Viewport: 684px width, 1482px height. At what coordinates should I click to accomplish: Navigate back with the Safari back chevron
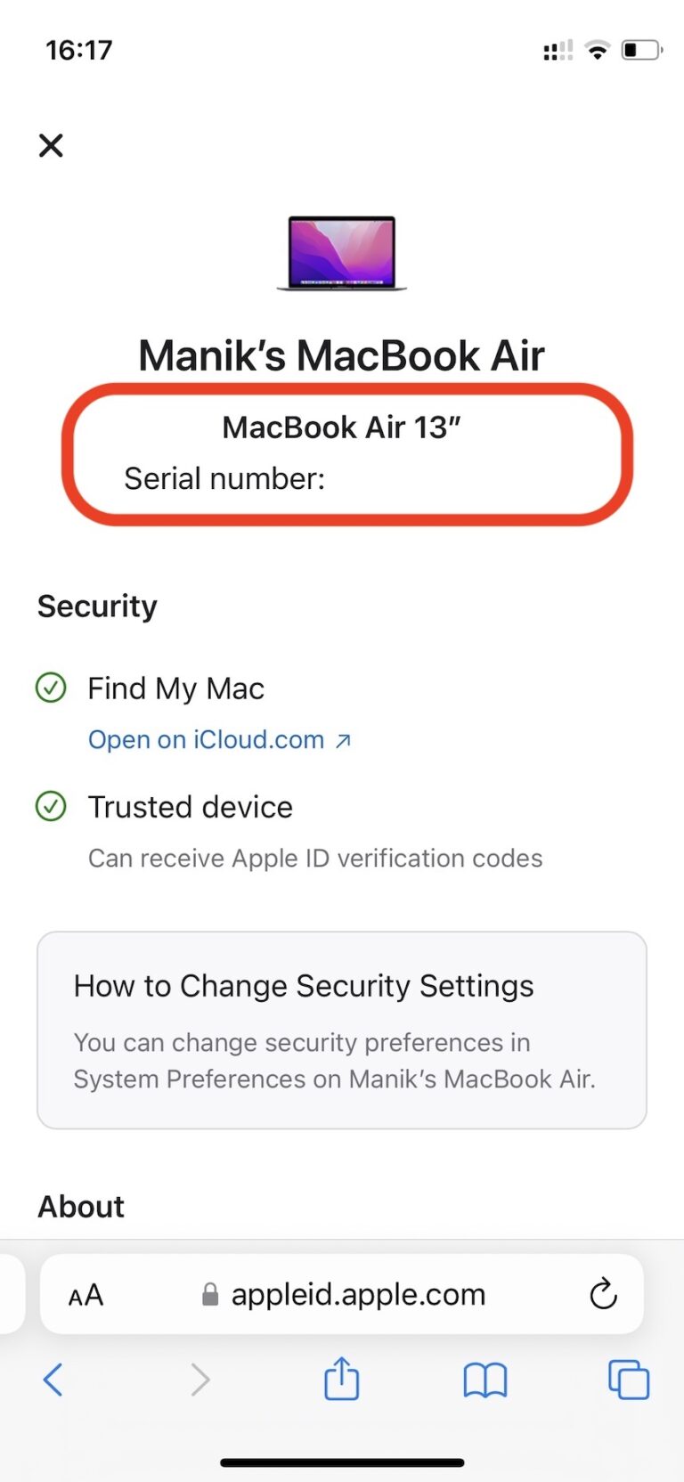point(52,1380)
